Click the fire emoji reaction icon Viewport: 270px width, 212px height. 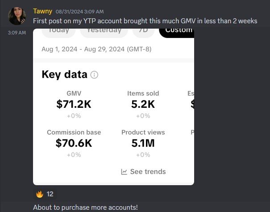point(40,194)
